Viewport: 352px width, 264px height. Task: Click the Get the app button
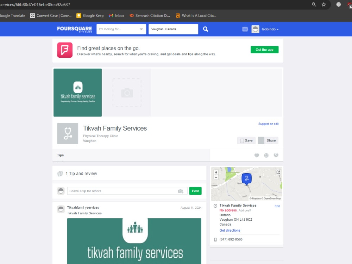[x=264, y=50]
